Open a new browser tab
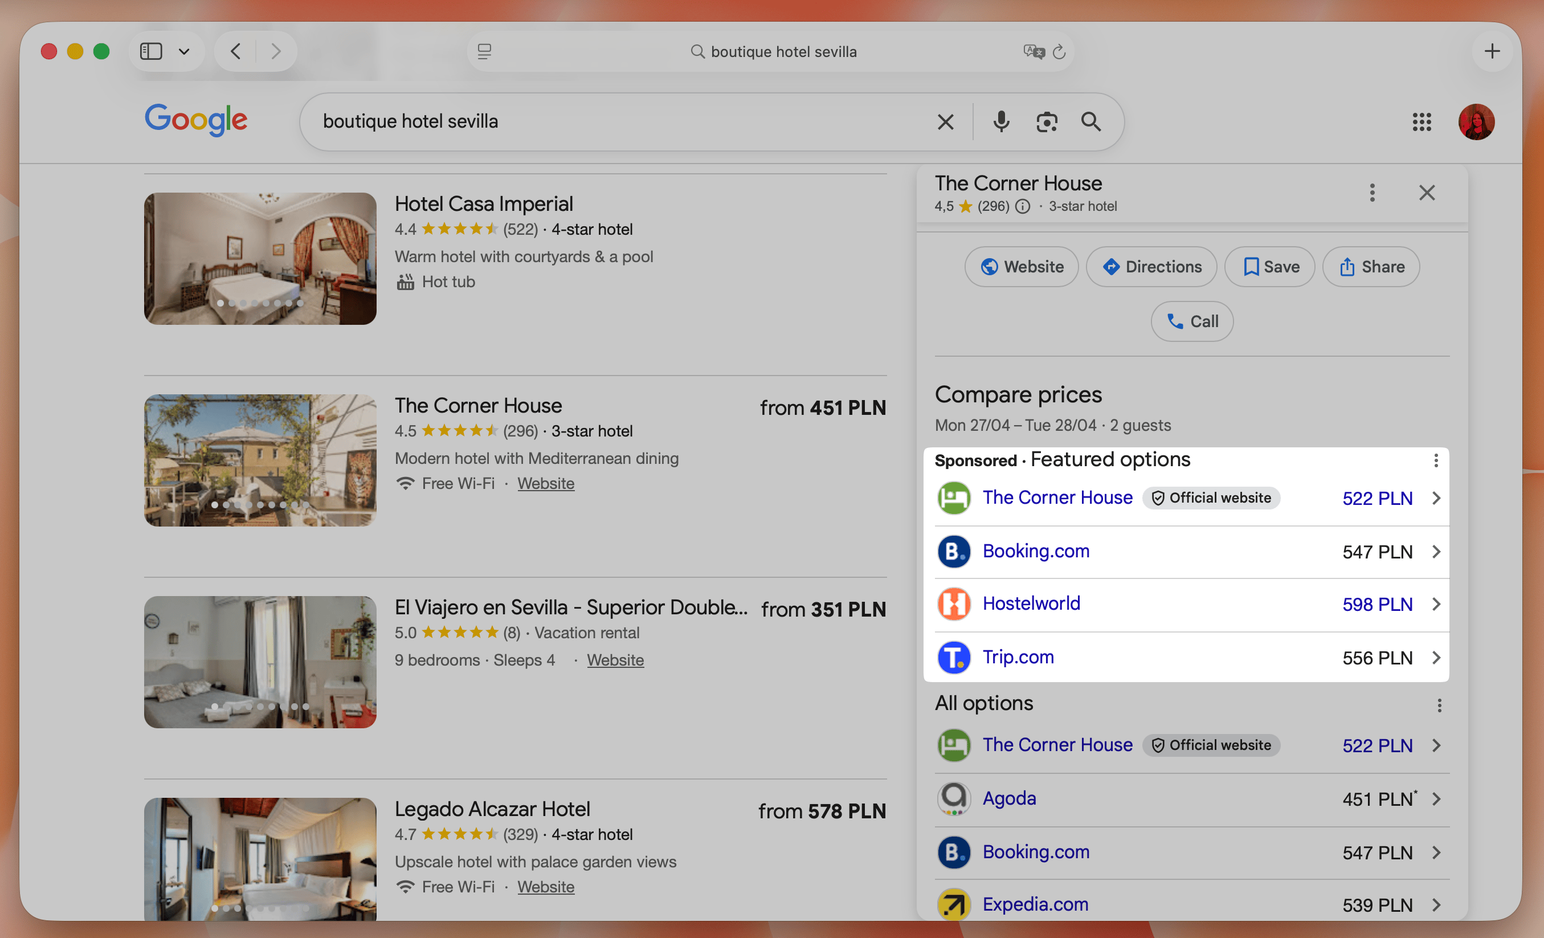 pos(1493,51)
